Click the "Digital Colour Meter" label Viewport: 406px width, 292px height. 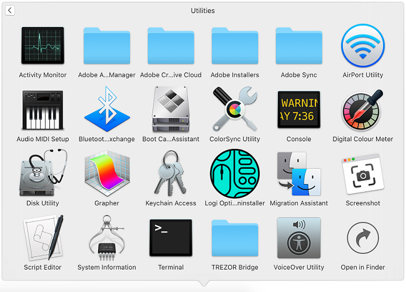coord(363,139)
